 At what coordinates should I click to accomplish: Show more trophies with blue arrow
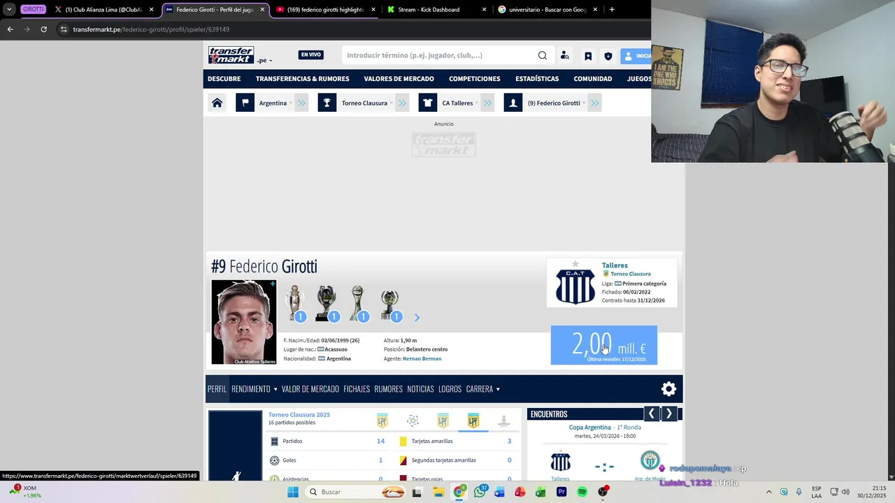coord(417,317)
